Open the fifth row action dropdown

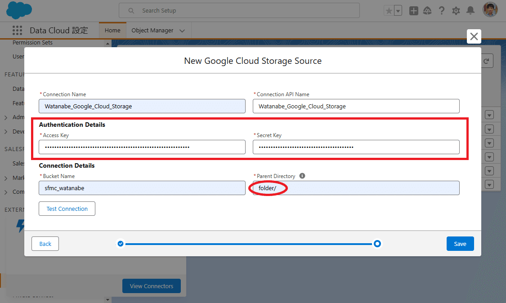(x=489, y=171)
